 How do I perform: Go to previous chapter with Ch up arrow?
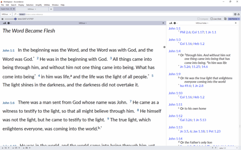pyautogui.click(x=13, y=148)
